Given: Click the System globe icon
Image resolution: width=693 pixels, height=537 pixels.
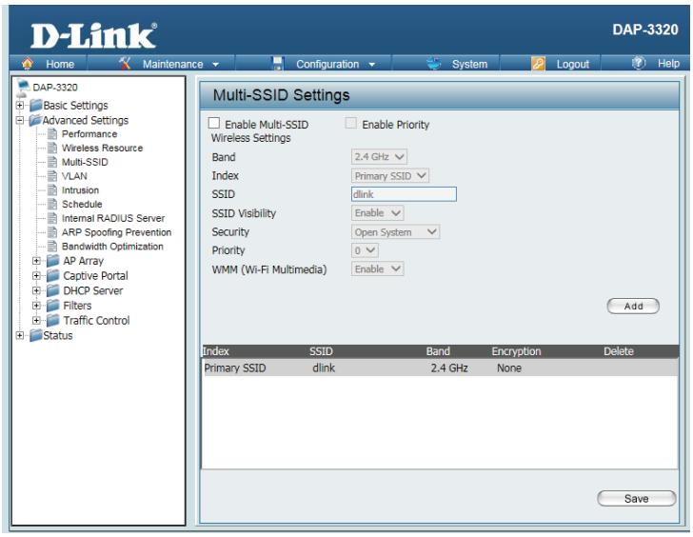Looking at the screenshot, I should pos(433,64).
